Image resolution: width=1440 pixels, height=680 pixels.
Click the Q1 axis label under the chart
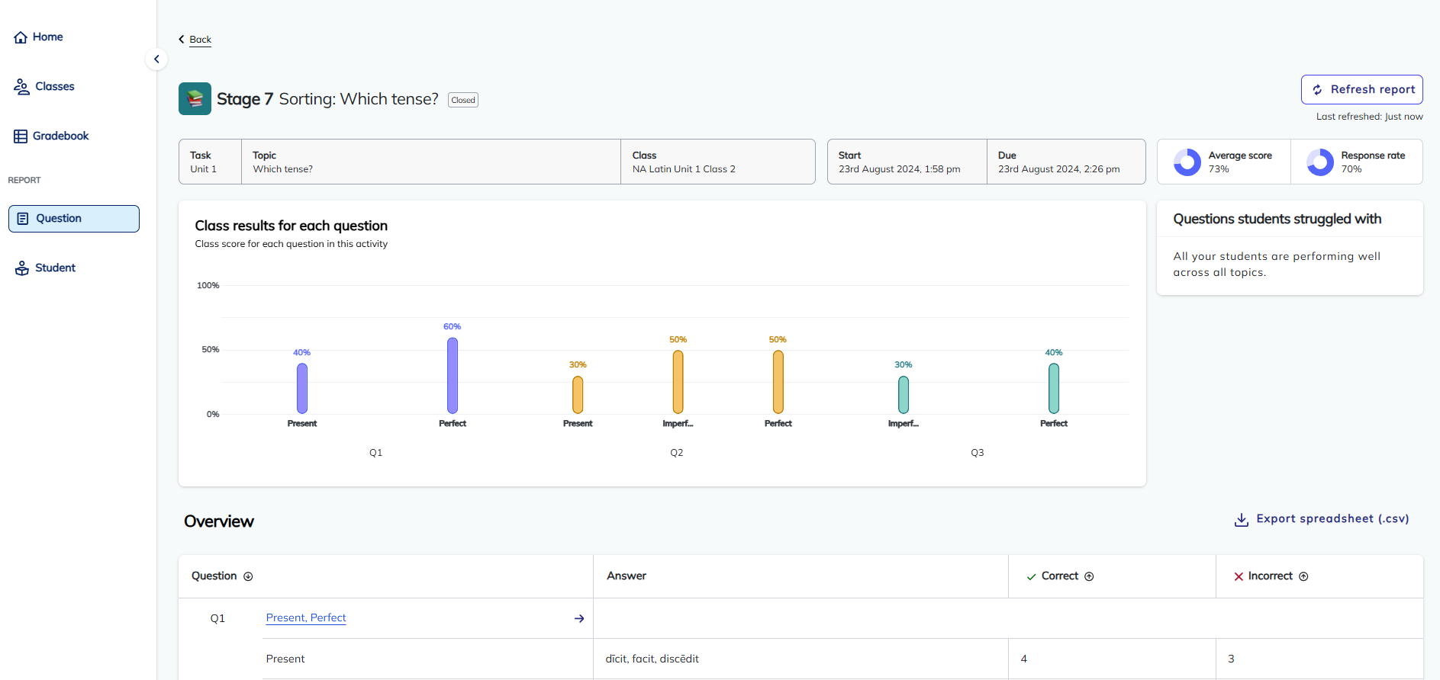pyautogui.click(x=376, y=453)
